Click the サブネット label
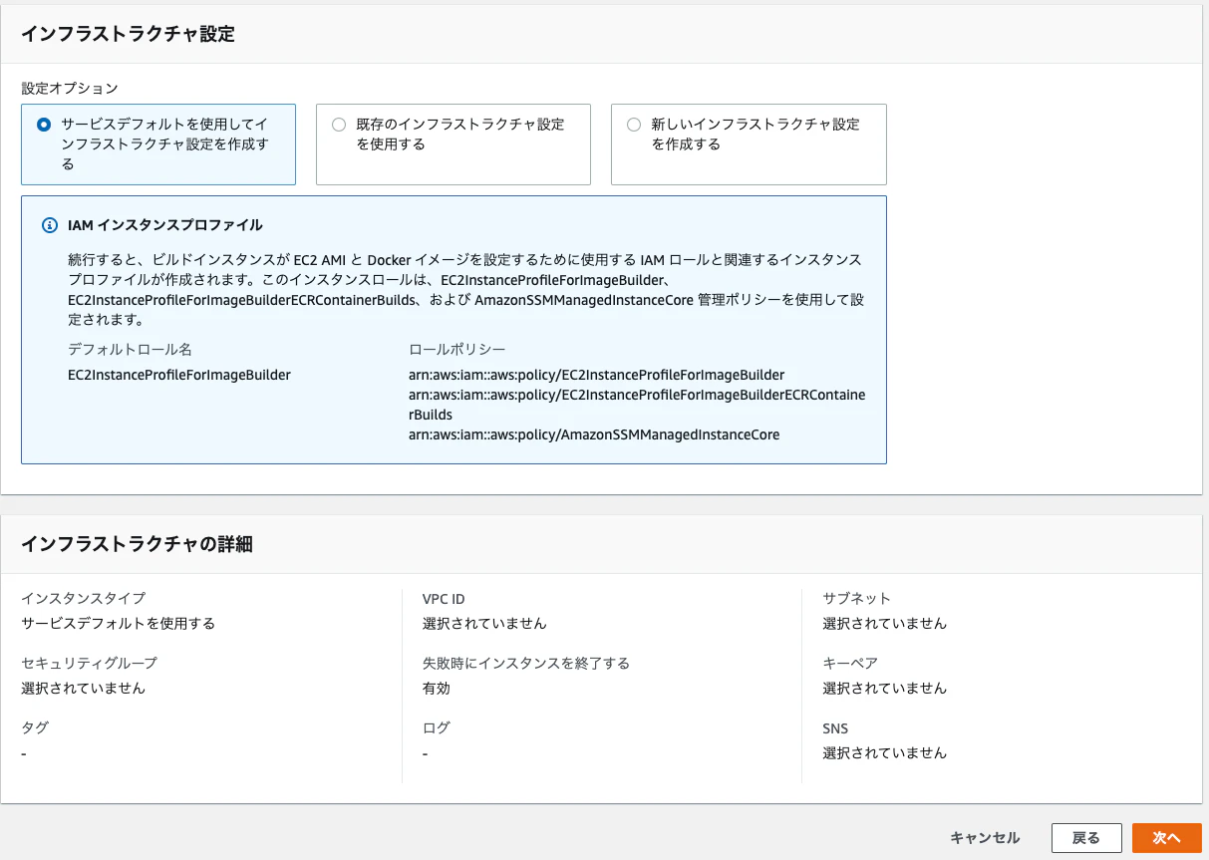The height and width of the screenshot is (860, 1209). click(857, 598)
